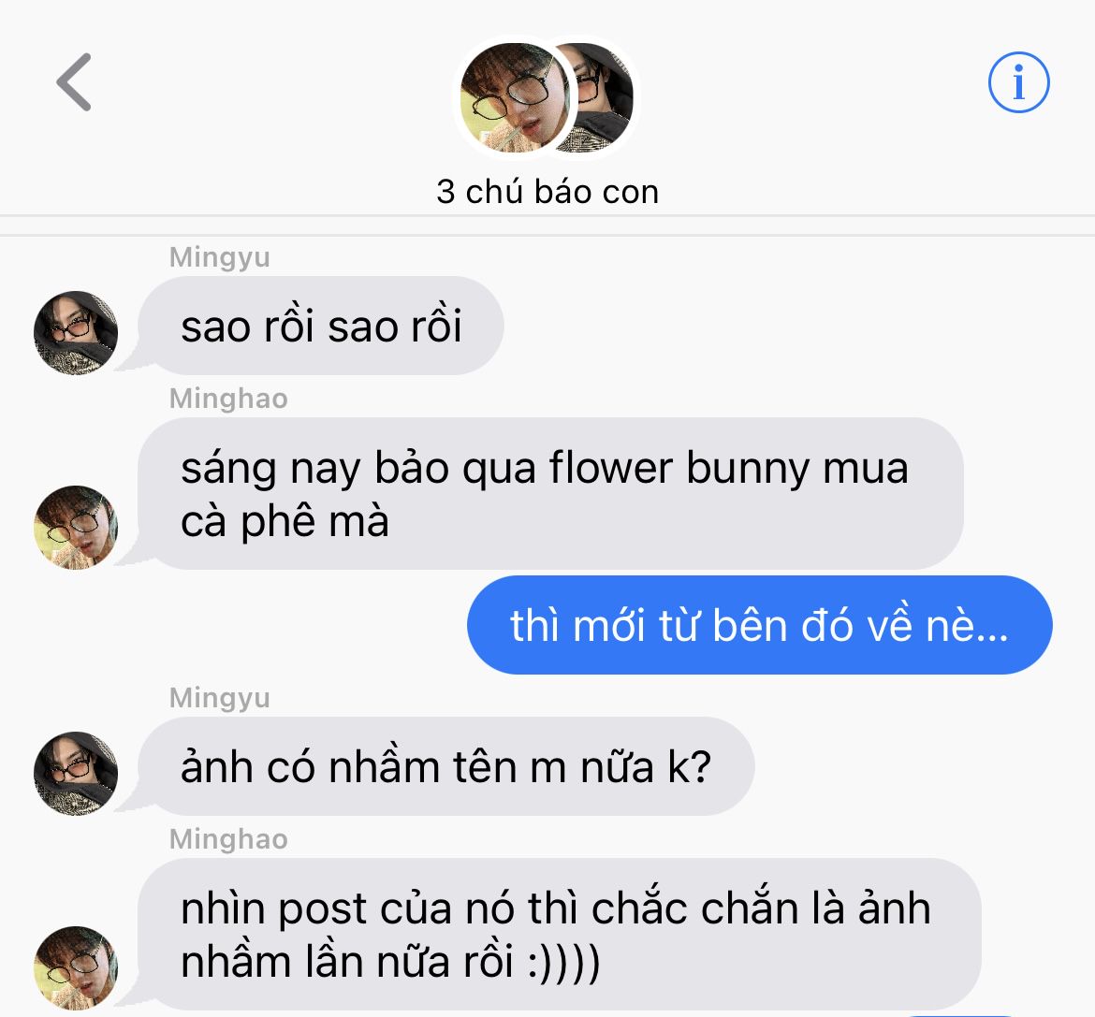1095x1017 pixels.
Task: Tap second 'Mingyu' label above name question
Action: coord(219,698)
